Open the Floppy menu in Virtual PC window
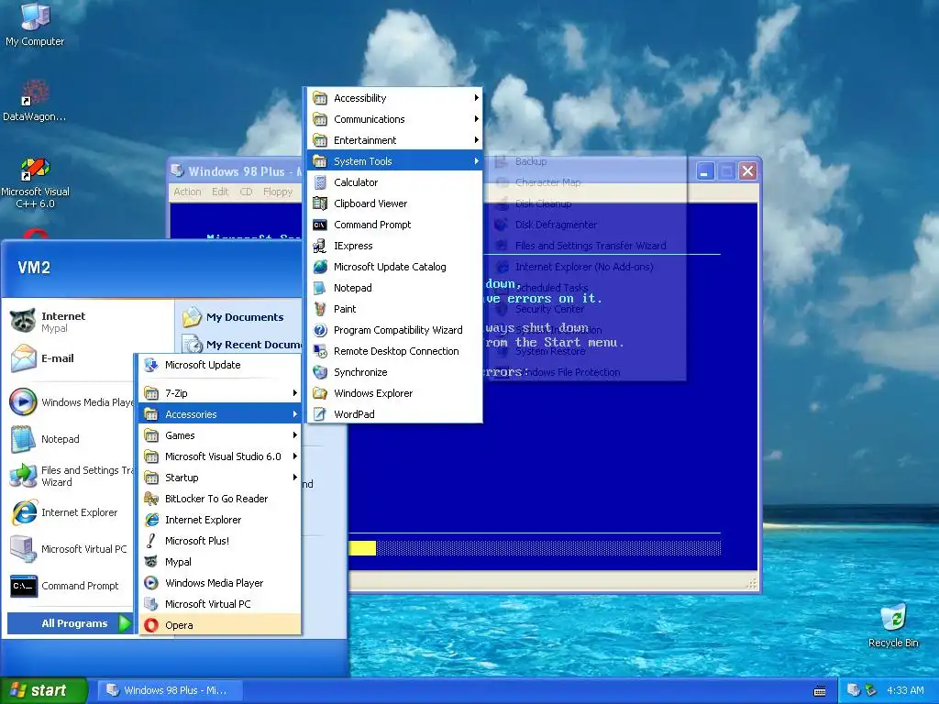This screenshot has width=939, height=704. (278, 192)
